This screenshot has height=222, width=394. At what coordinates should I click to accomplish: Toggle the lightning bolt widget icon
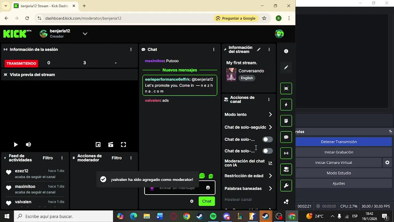point(286,105)
